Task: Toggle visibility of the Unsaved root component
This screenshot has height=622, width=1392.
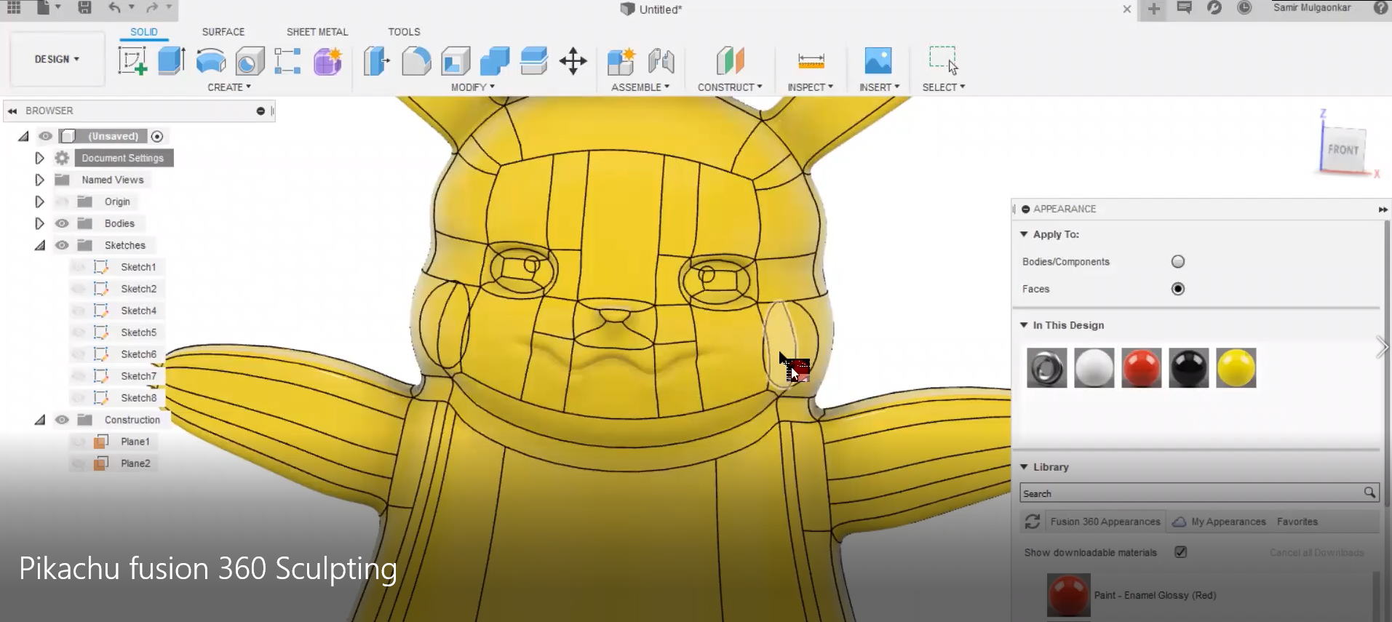Action: pyautogui.click(x=46, y=136)
